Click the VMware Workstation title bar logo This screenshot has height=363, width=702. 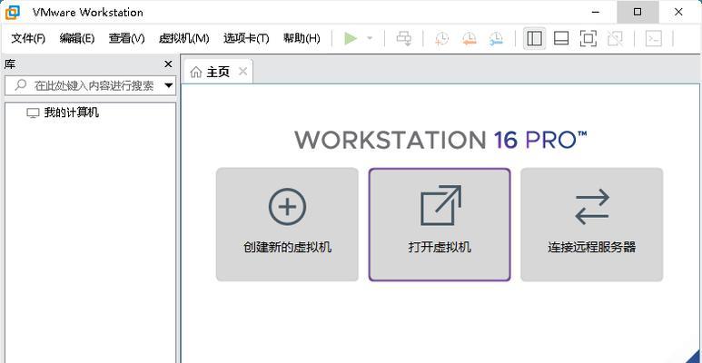[x=13, y=12]
